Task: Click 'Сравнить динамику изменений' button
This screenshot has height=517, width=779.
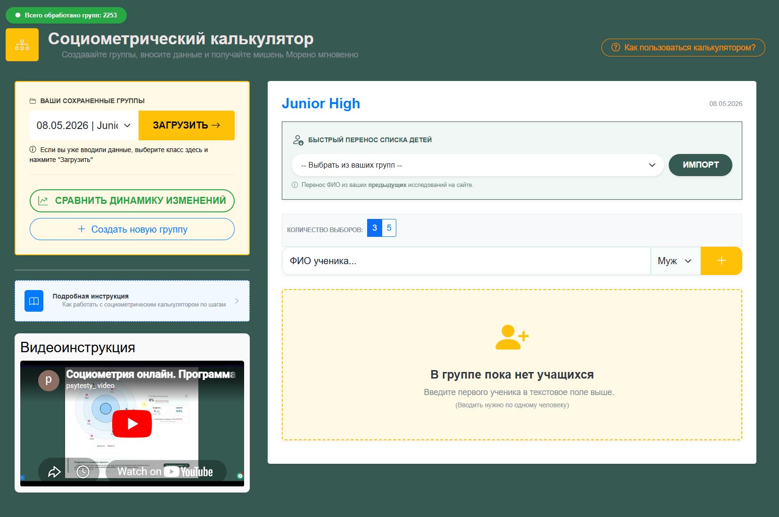Action: pyautogui.click(x=132, y=201)
